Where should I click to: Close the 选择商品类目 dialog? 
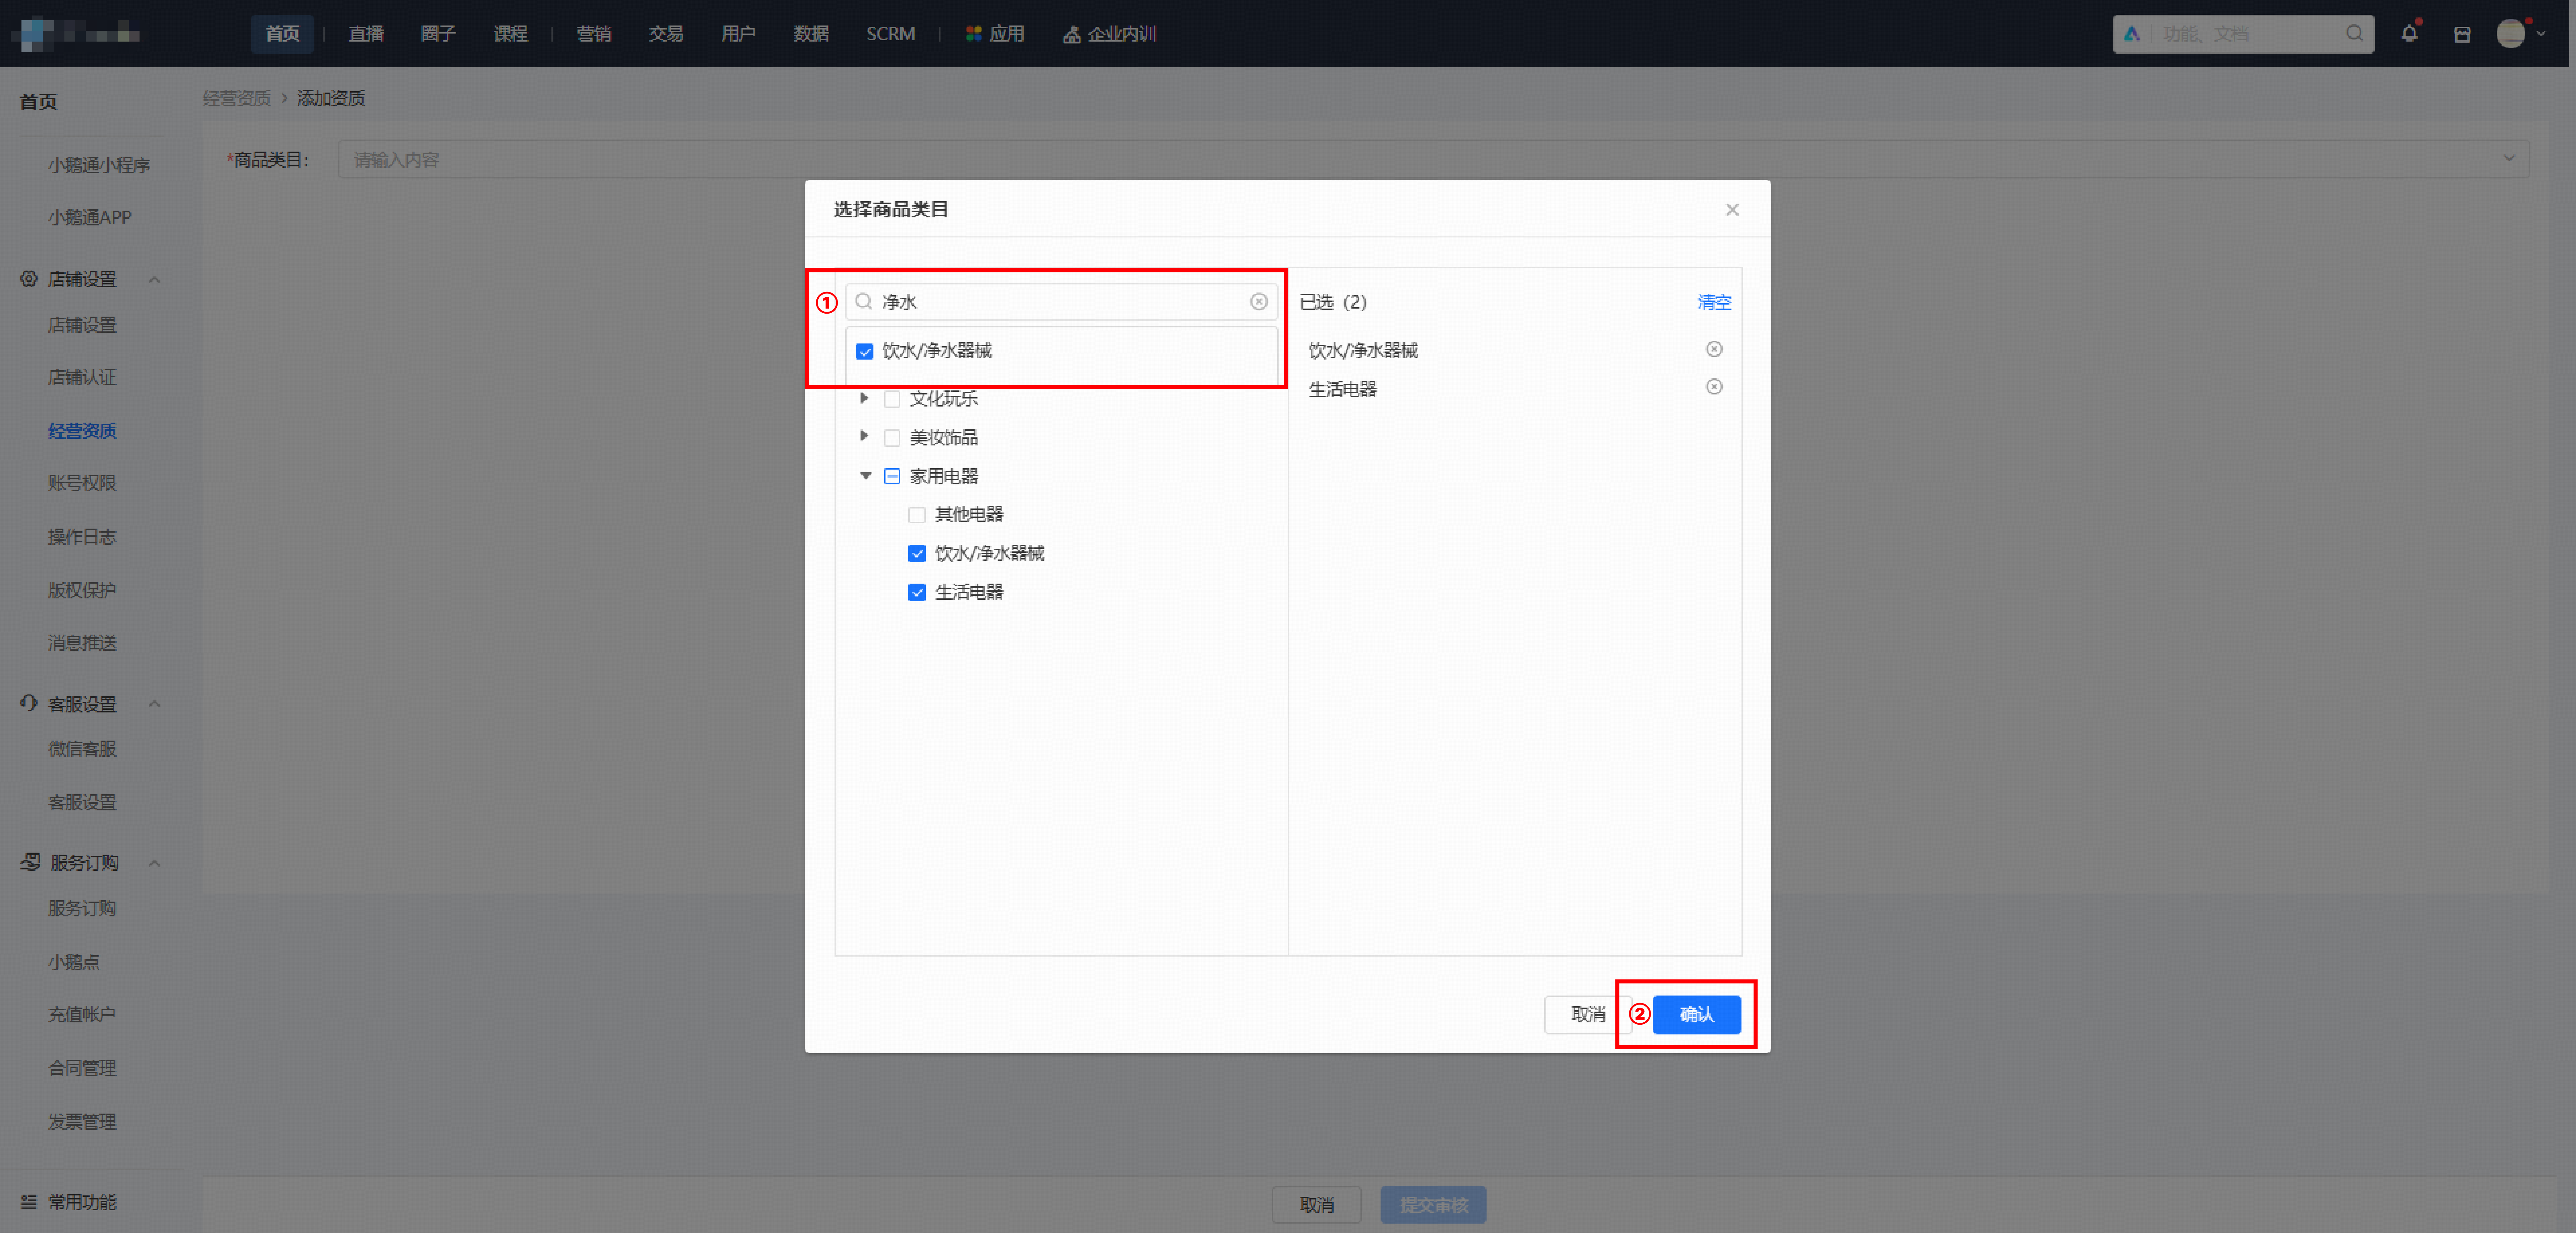pos(1732,210)
